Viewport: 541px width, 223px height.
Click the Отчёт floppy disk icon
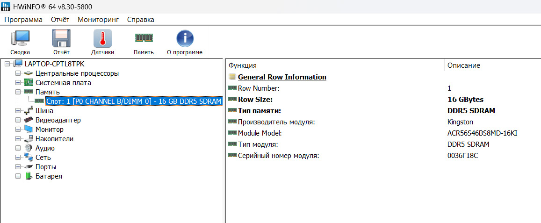(61, 38)
